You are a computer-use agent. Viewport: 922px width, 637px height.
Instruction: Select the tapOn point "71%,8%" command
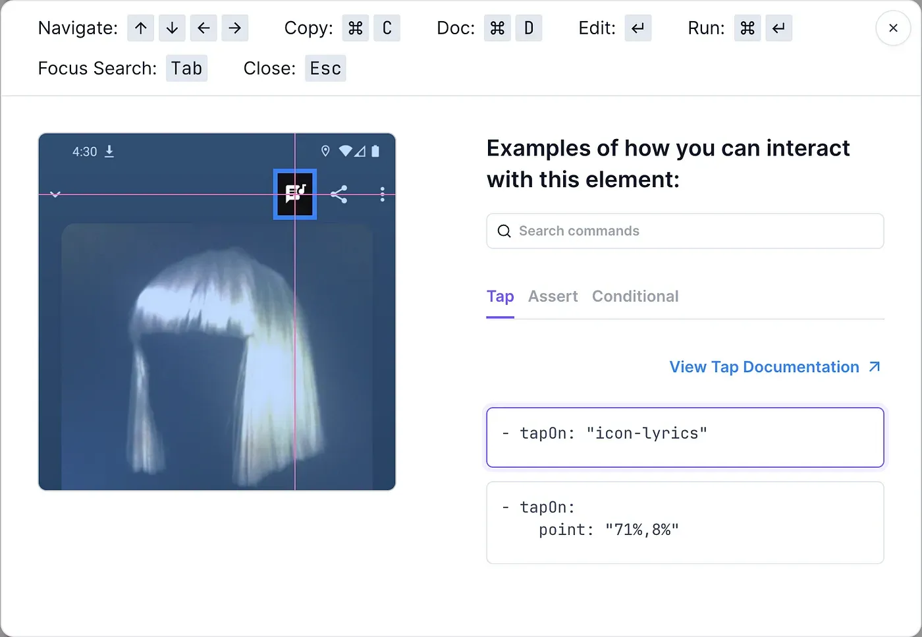pos(685,522)
